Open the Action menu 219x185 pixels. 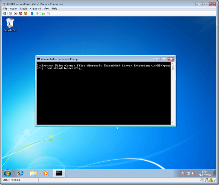point(13,8)
